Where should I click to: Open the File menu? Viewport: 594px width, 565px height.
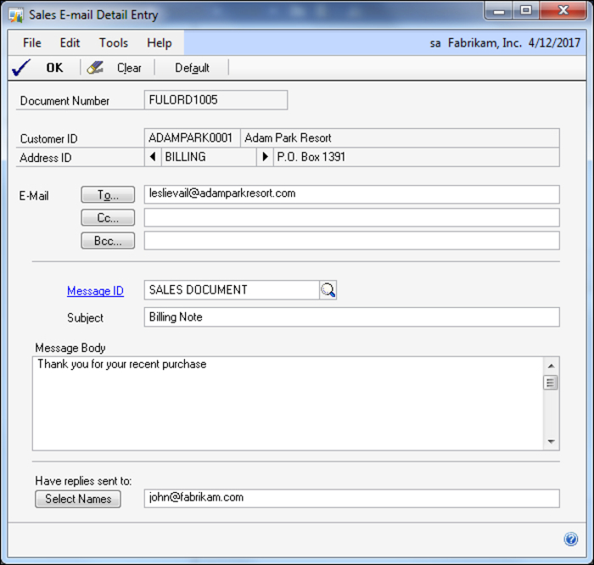pos(32,42)
